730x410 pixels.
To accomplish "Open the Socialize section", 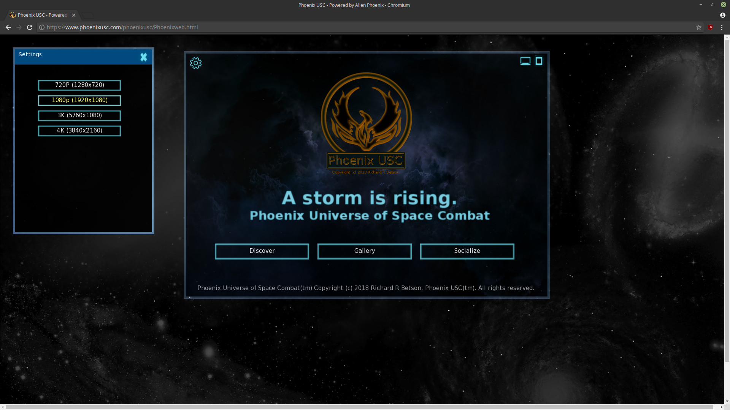I will (x=467, y=251).
